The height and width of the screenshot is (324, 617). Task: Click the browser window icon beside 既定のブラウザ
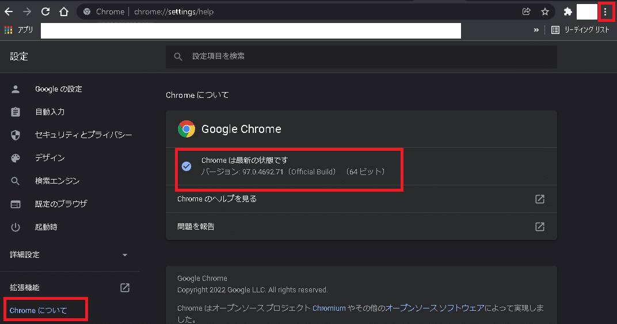point(16,204)
